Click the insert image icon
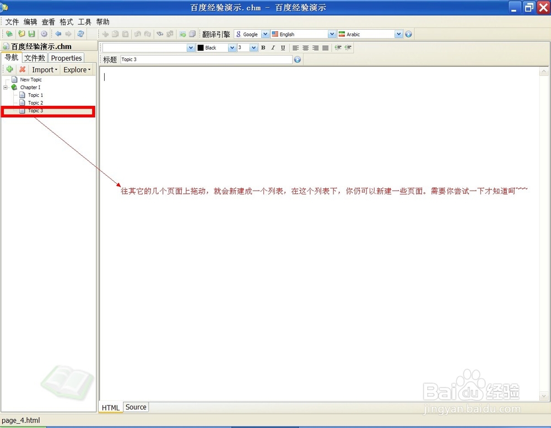 pyautogui.click(x=182, y=34)
